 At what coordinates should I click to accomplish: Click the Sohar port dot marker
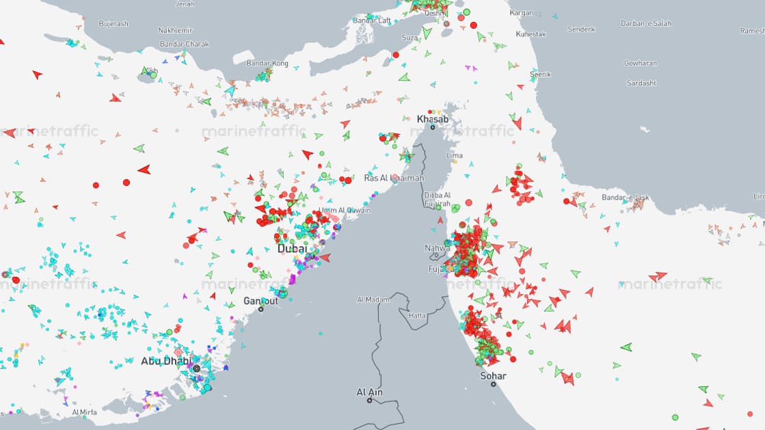point(493,384)
